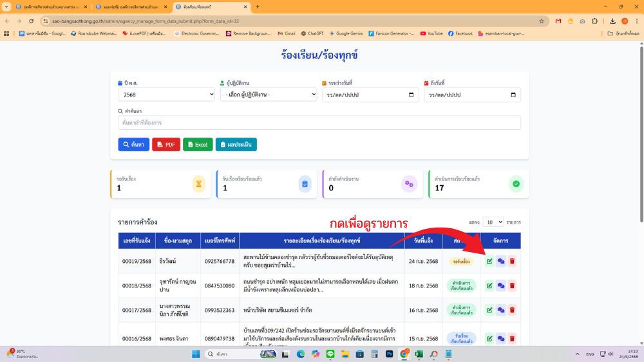Click trash icon on row 00017/2568
The height and width of the screenshot is (362, 644).
(x=512, y=310)
